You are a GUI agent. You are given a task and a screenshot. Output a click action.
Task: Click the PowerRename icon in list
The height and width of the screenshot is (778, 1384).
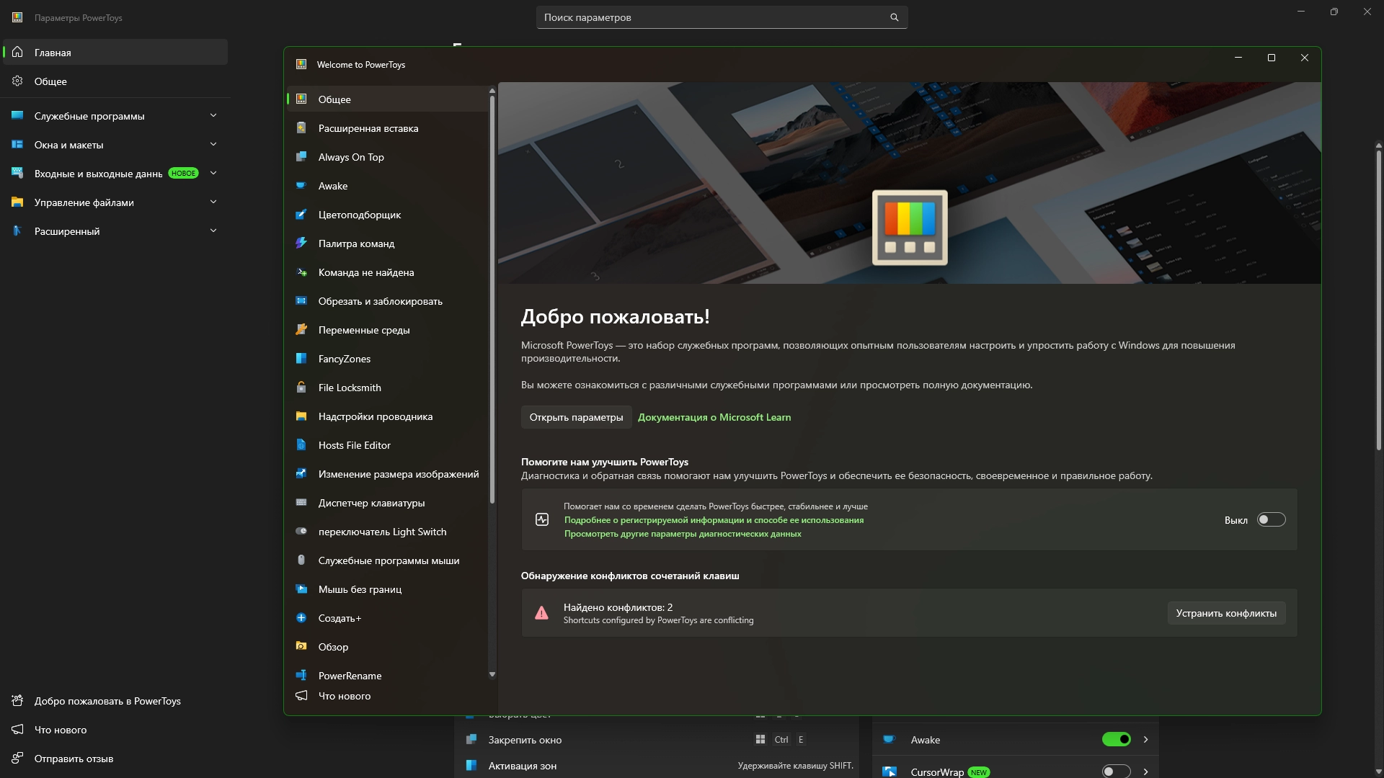[301, 676]
